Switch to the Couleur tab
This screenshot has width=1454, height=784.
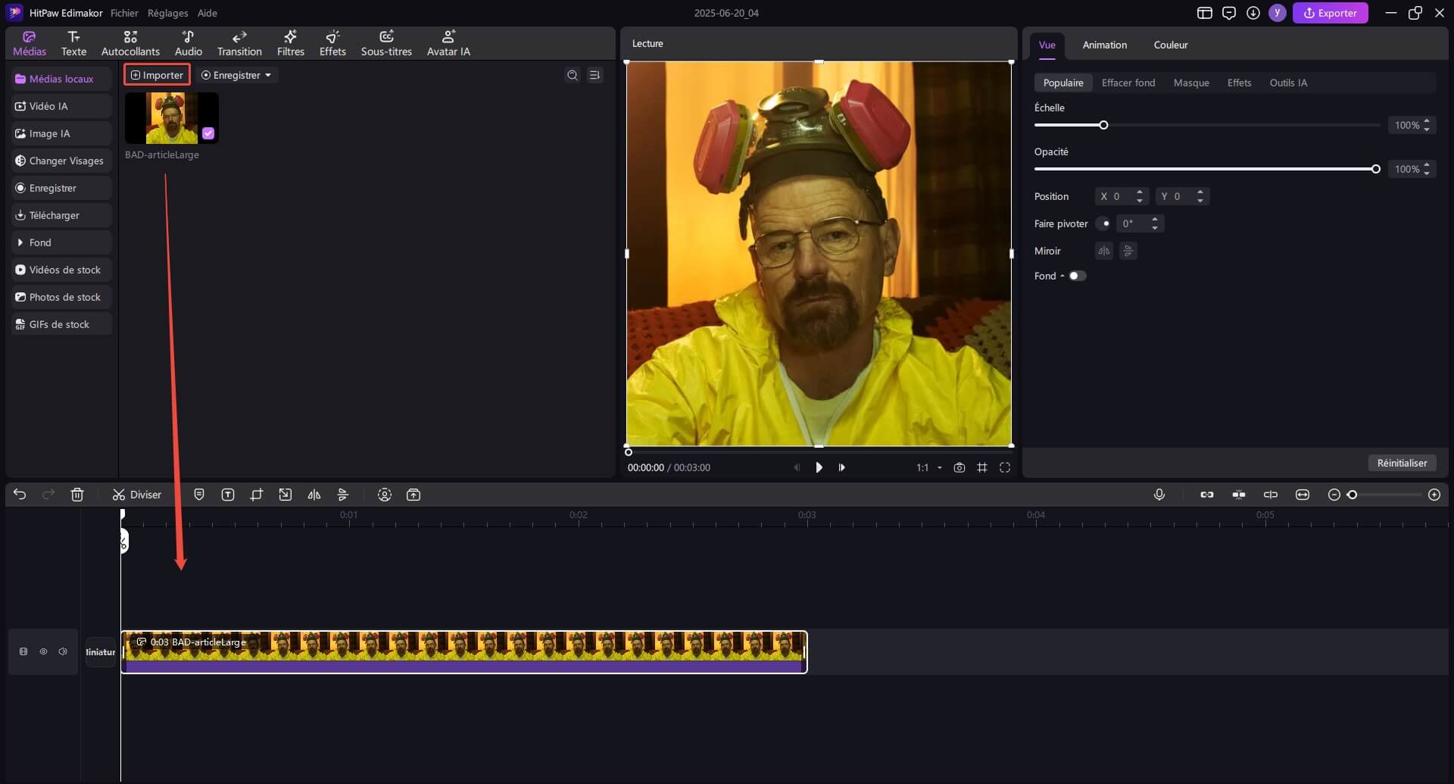(x=1170, y=45)
